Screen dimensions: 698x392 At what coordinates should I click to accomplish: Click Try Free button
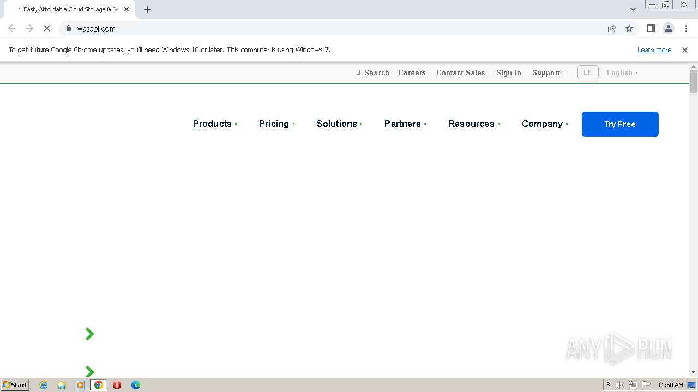[x=620, y=124]
